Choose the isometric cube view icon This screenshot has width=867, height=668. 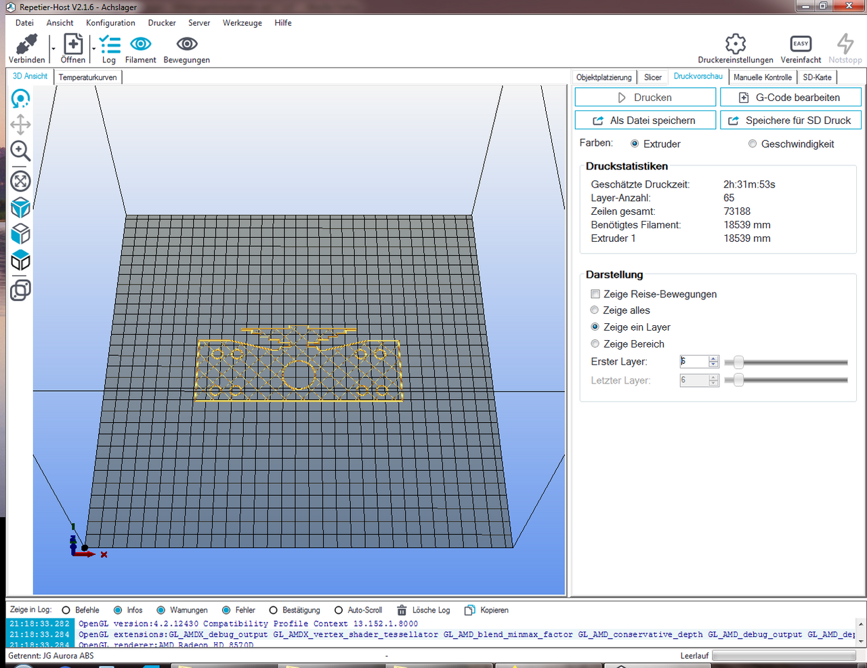(x=20, y=207)
